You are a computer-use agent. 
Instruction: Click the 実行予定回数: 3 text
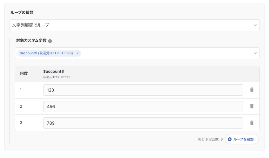[210, 139]
